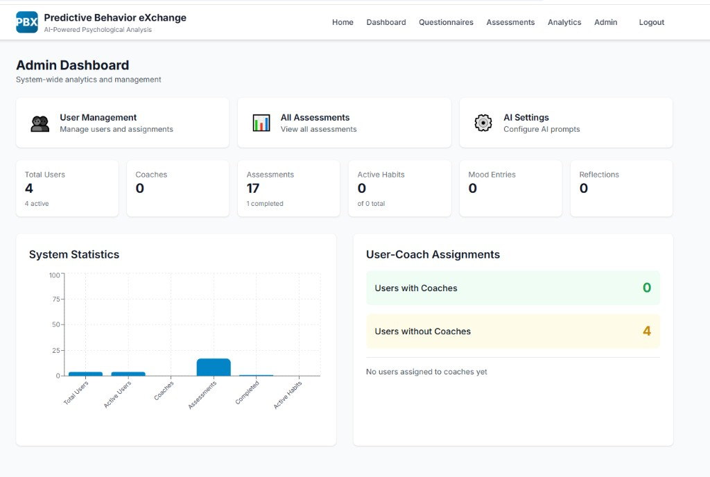The image size is (710, 477).
Task: Click the 'System Statistics' heading
Action: click(x=74, y=254)
